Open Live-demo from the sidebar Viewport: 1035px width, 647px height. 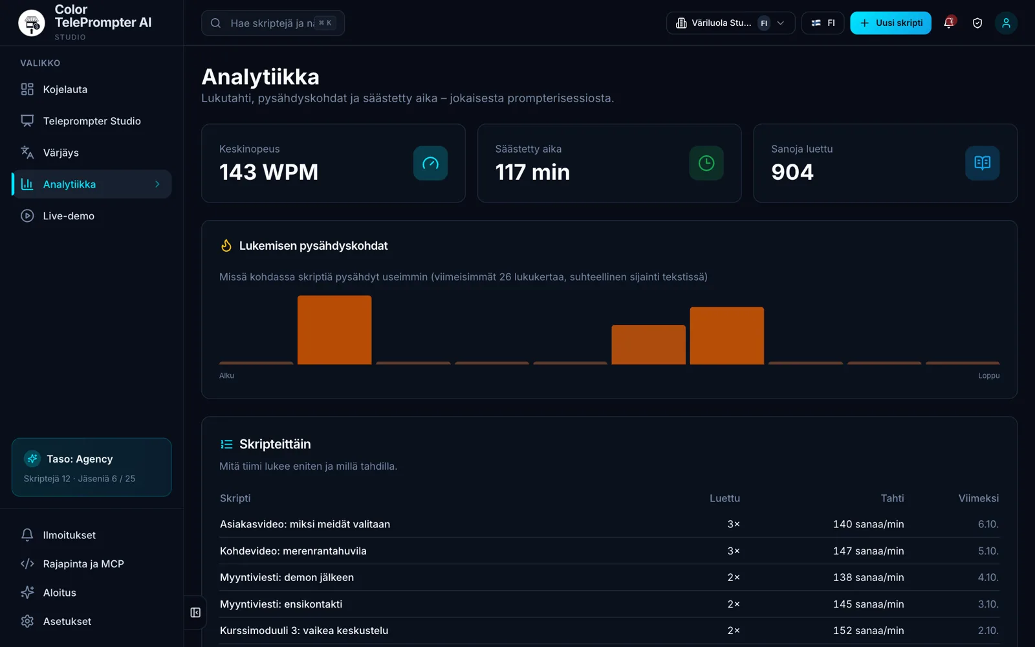tap(92, 216)
